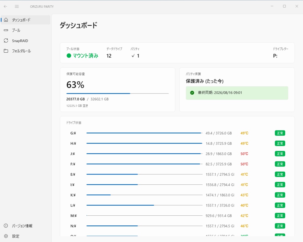
Task: Click the 正常 badge for J:¥
Action: click(x=280, y=154)
